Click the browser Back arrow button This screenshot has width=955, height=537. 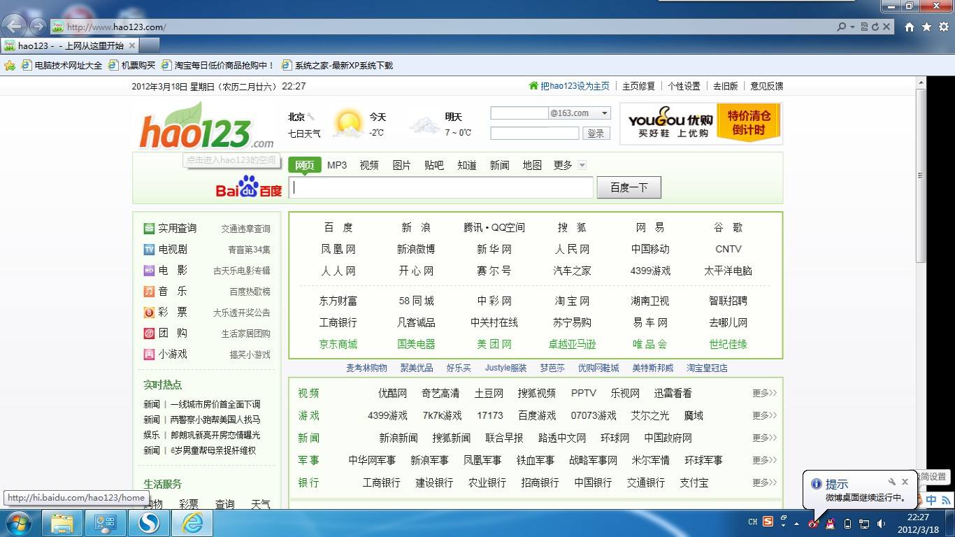[x=15, y=27]
